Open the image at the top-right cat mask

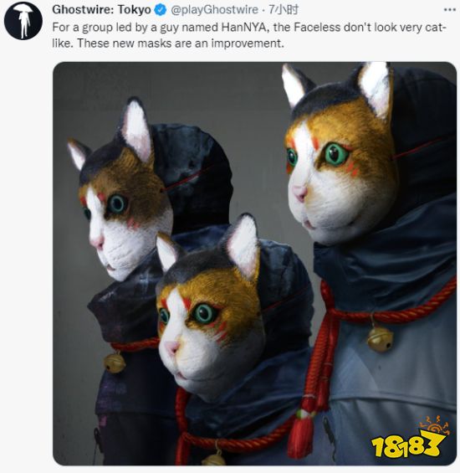pyautogui.click(x=339, y=154)
